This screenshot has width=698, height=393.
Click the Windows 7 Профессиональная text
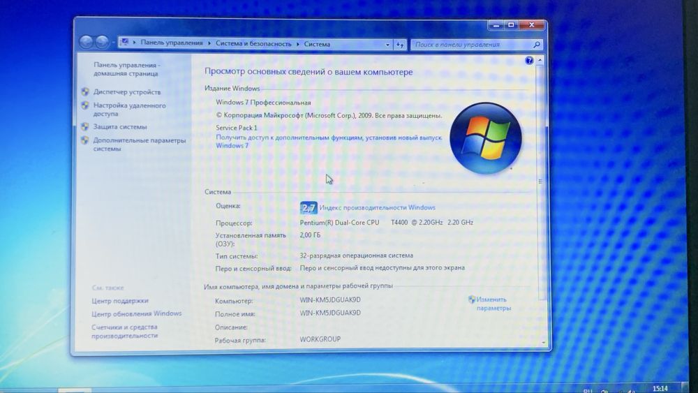coord(263,103)
